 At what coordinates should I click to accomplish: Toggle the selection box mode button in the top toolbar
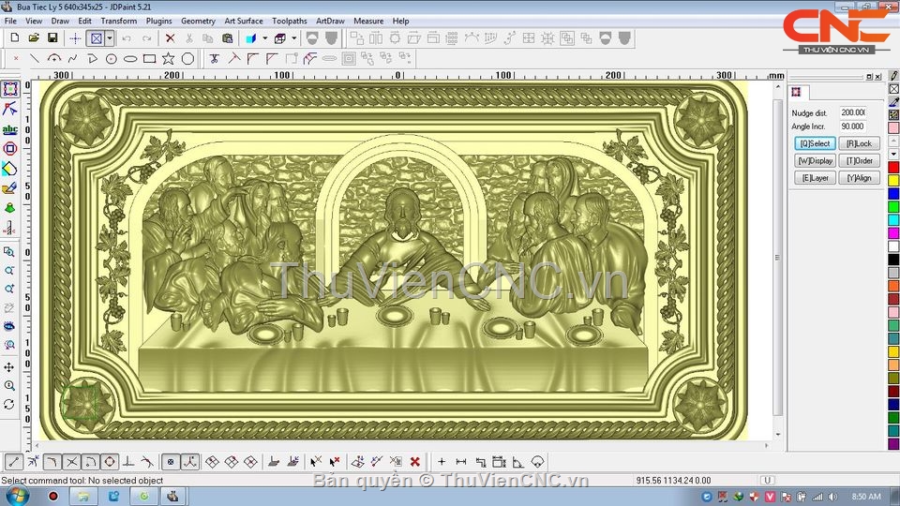pyautogui.click(x=97, y=38)
